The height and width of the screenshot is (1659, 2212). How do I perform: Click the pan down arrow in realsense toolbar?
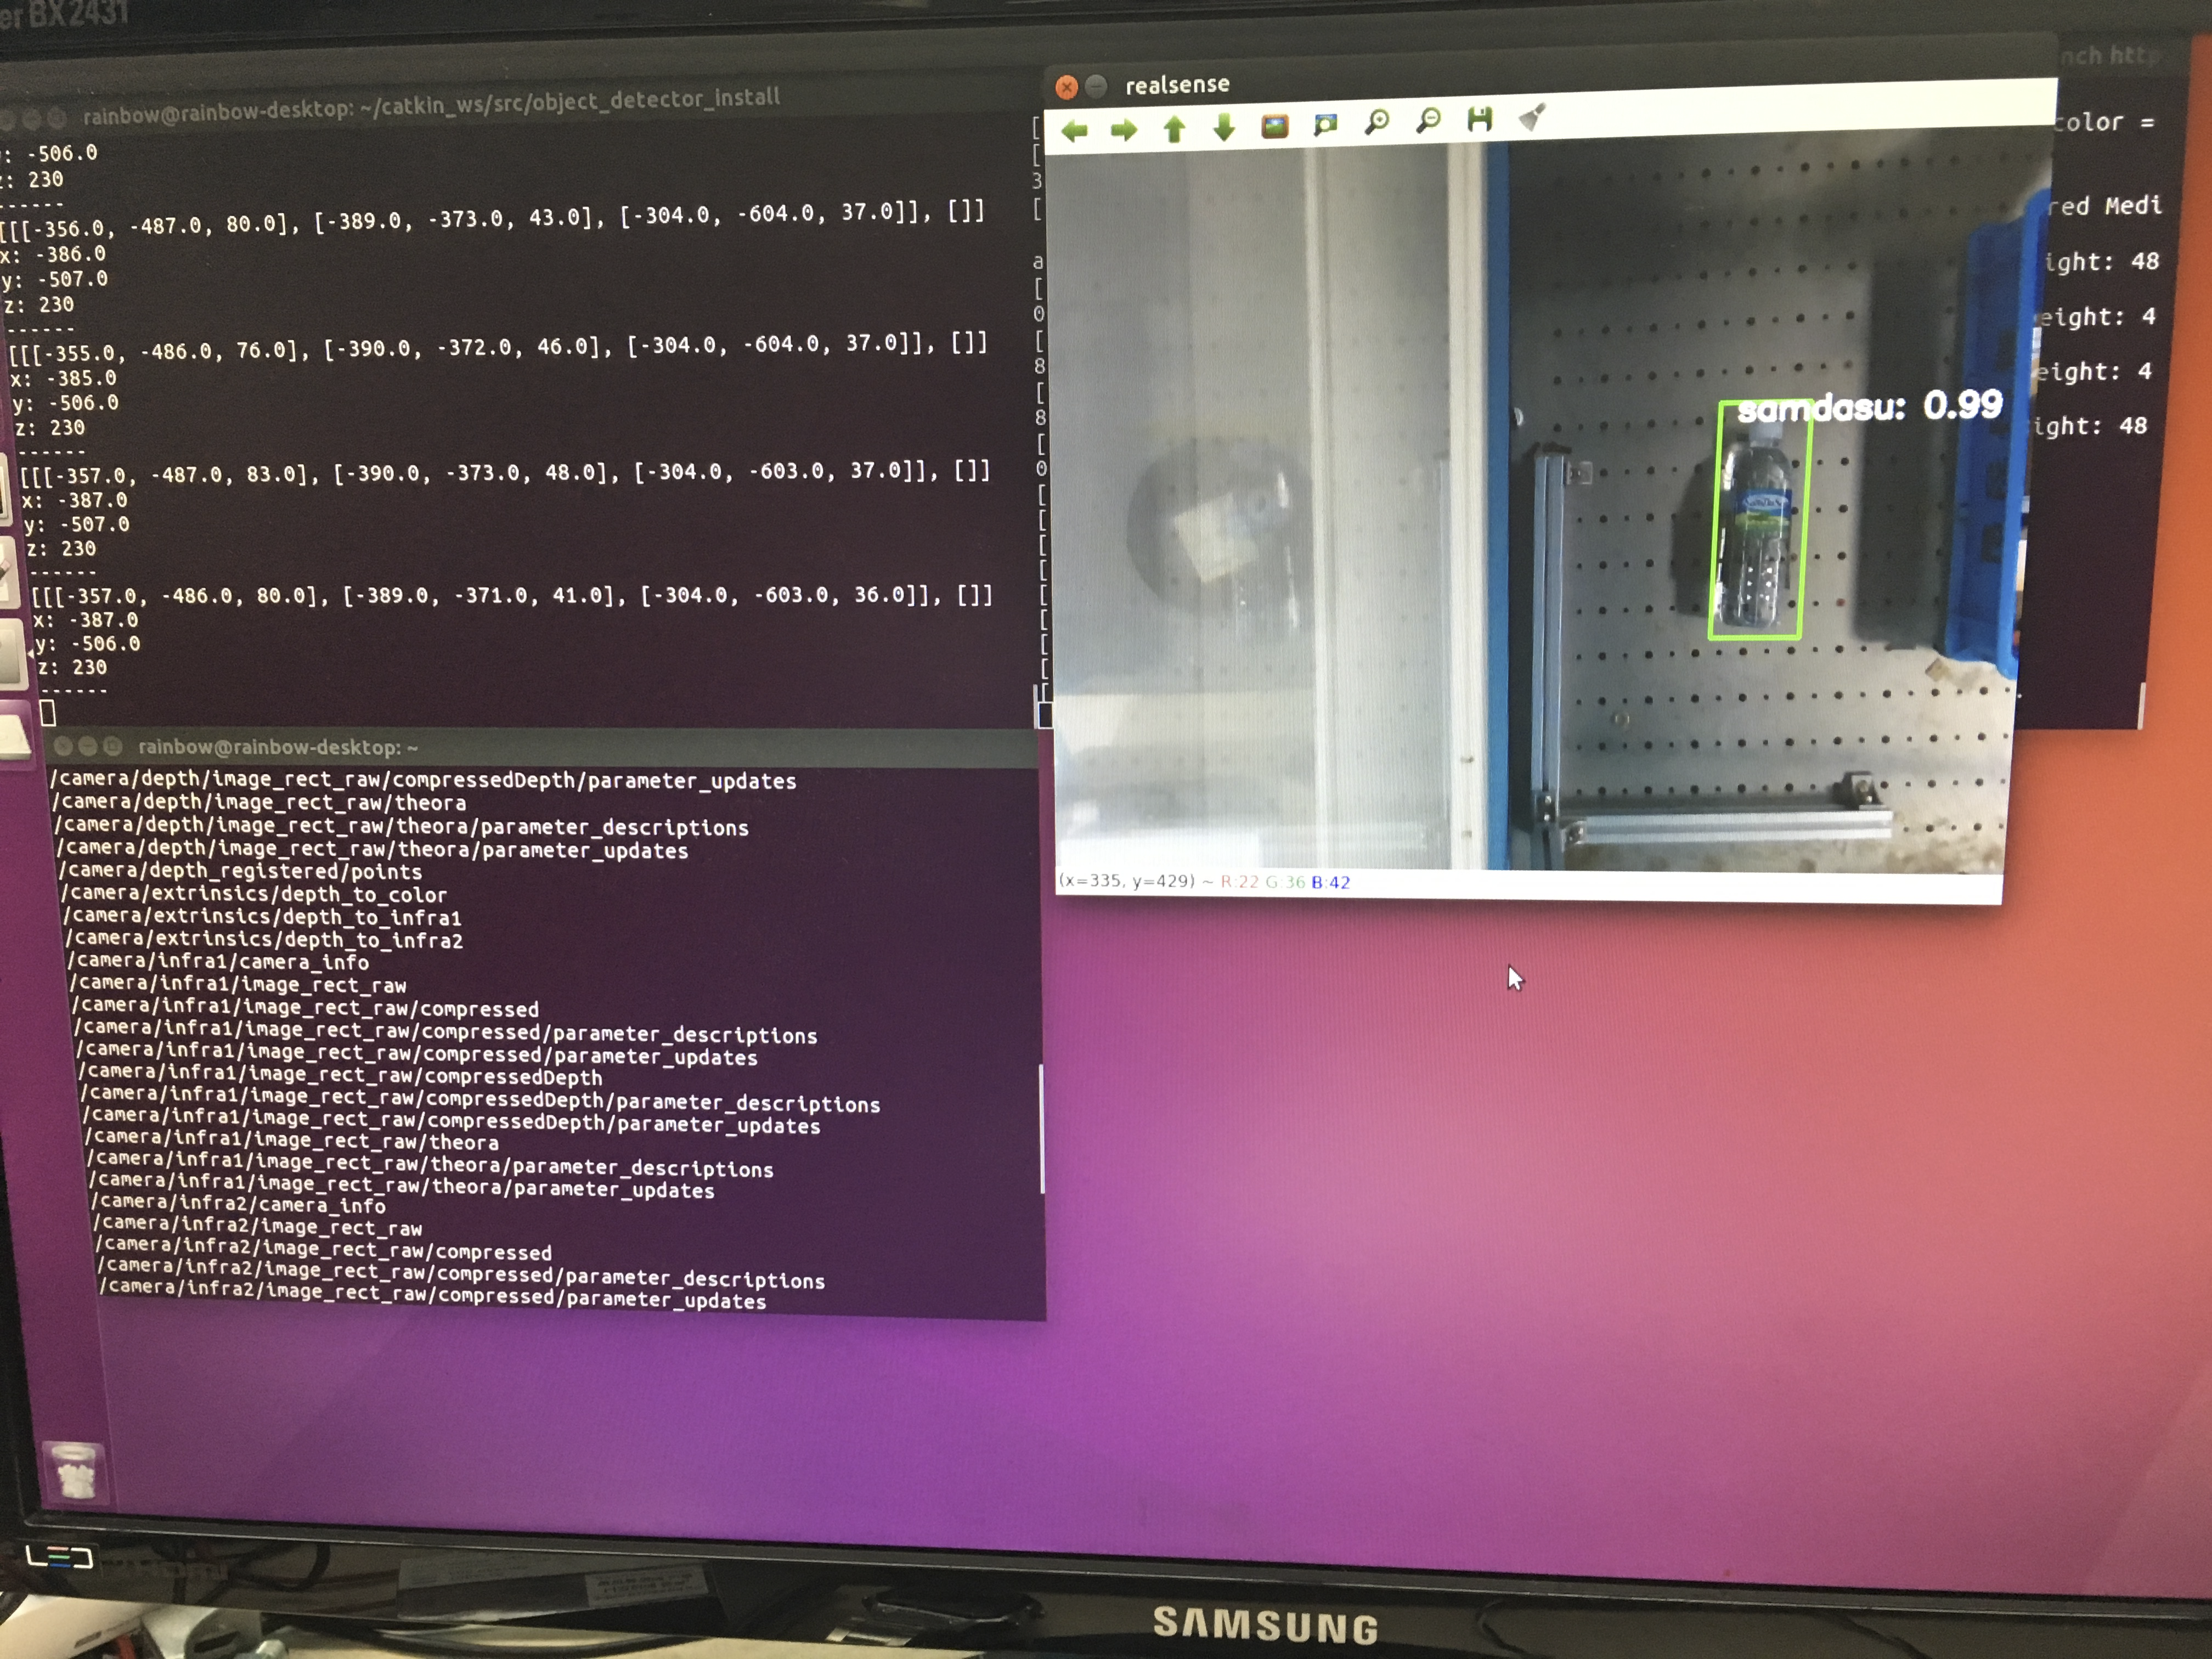[x=1224, y=127]
